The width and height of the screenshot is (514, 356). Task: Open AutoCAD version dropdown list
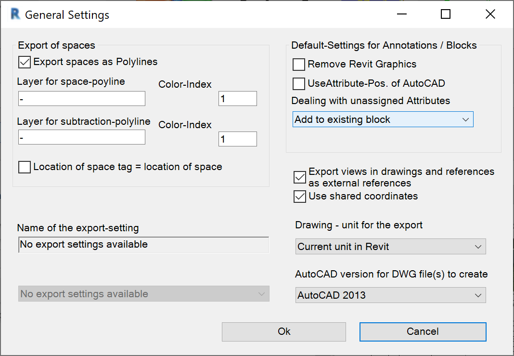coord(390,295)
